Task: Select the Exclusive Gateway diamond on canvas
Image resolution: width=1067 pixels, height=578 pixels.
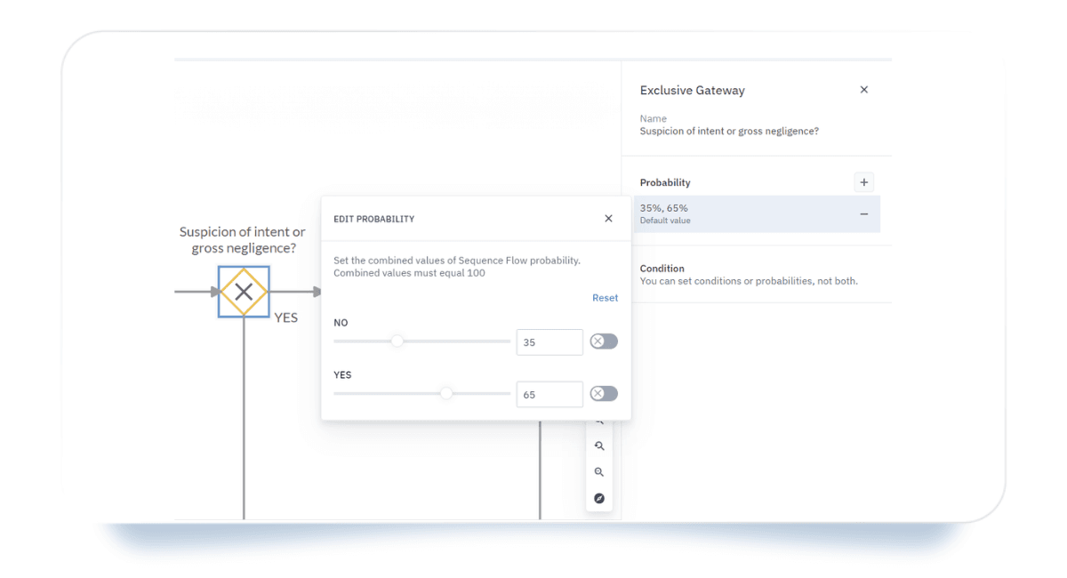Action: click(244, 292)
